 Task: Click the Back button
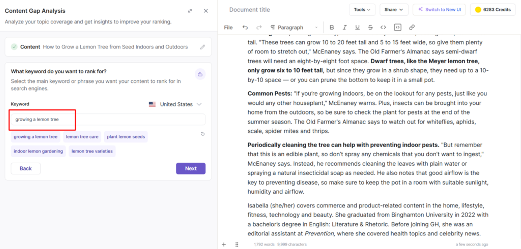[x=26, y=169]
